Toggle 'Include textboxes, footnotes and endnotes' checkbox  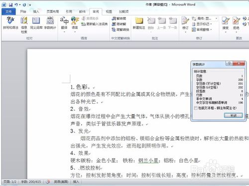(x=196, y=108)
